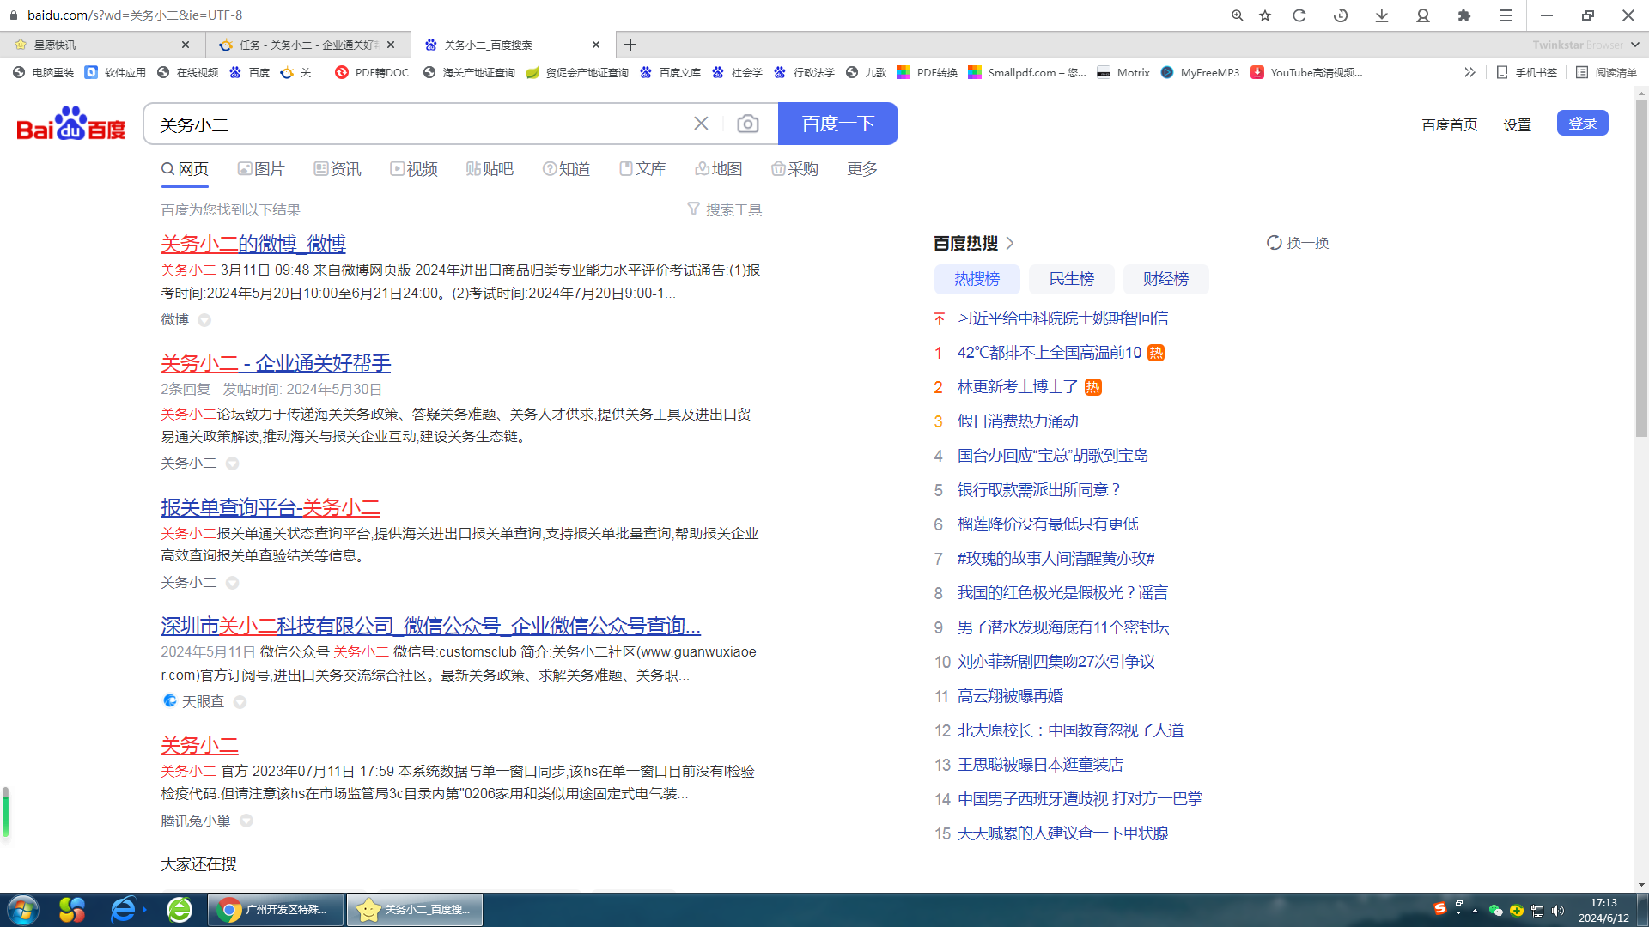This screenshot has width=1649, height=927.
Task: Reload the page with the refresh icon
Action: pos(1299,15)
